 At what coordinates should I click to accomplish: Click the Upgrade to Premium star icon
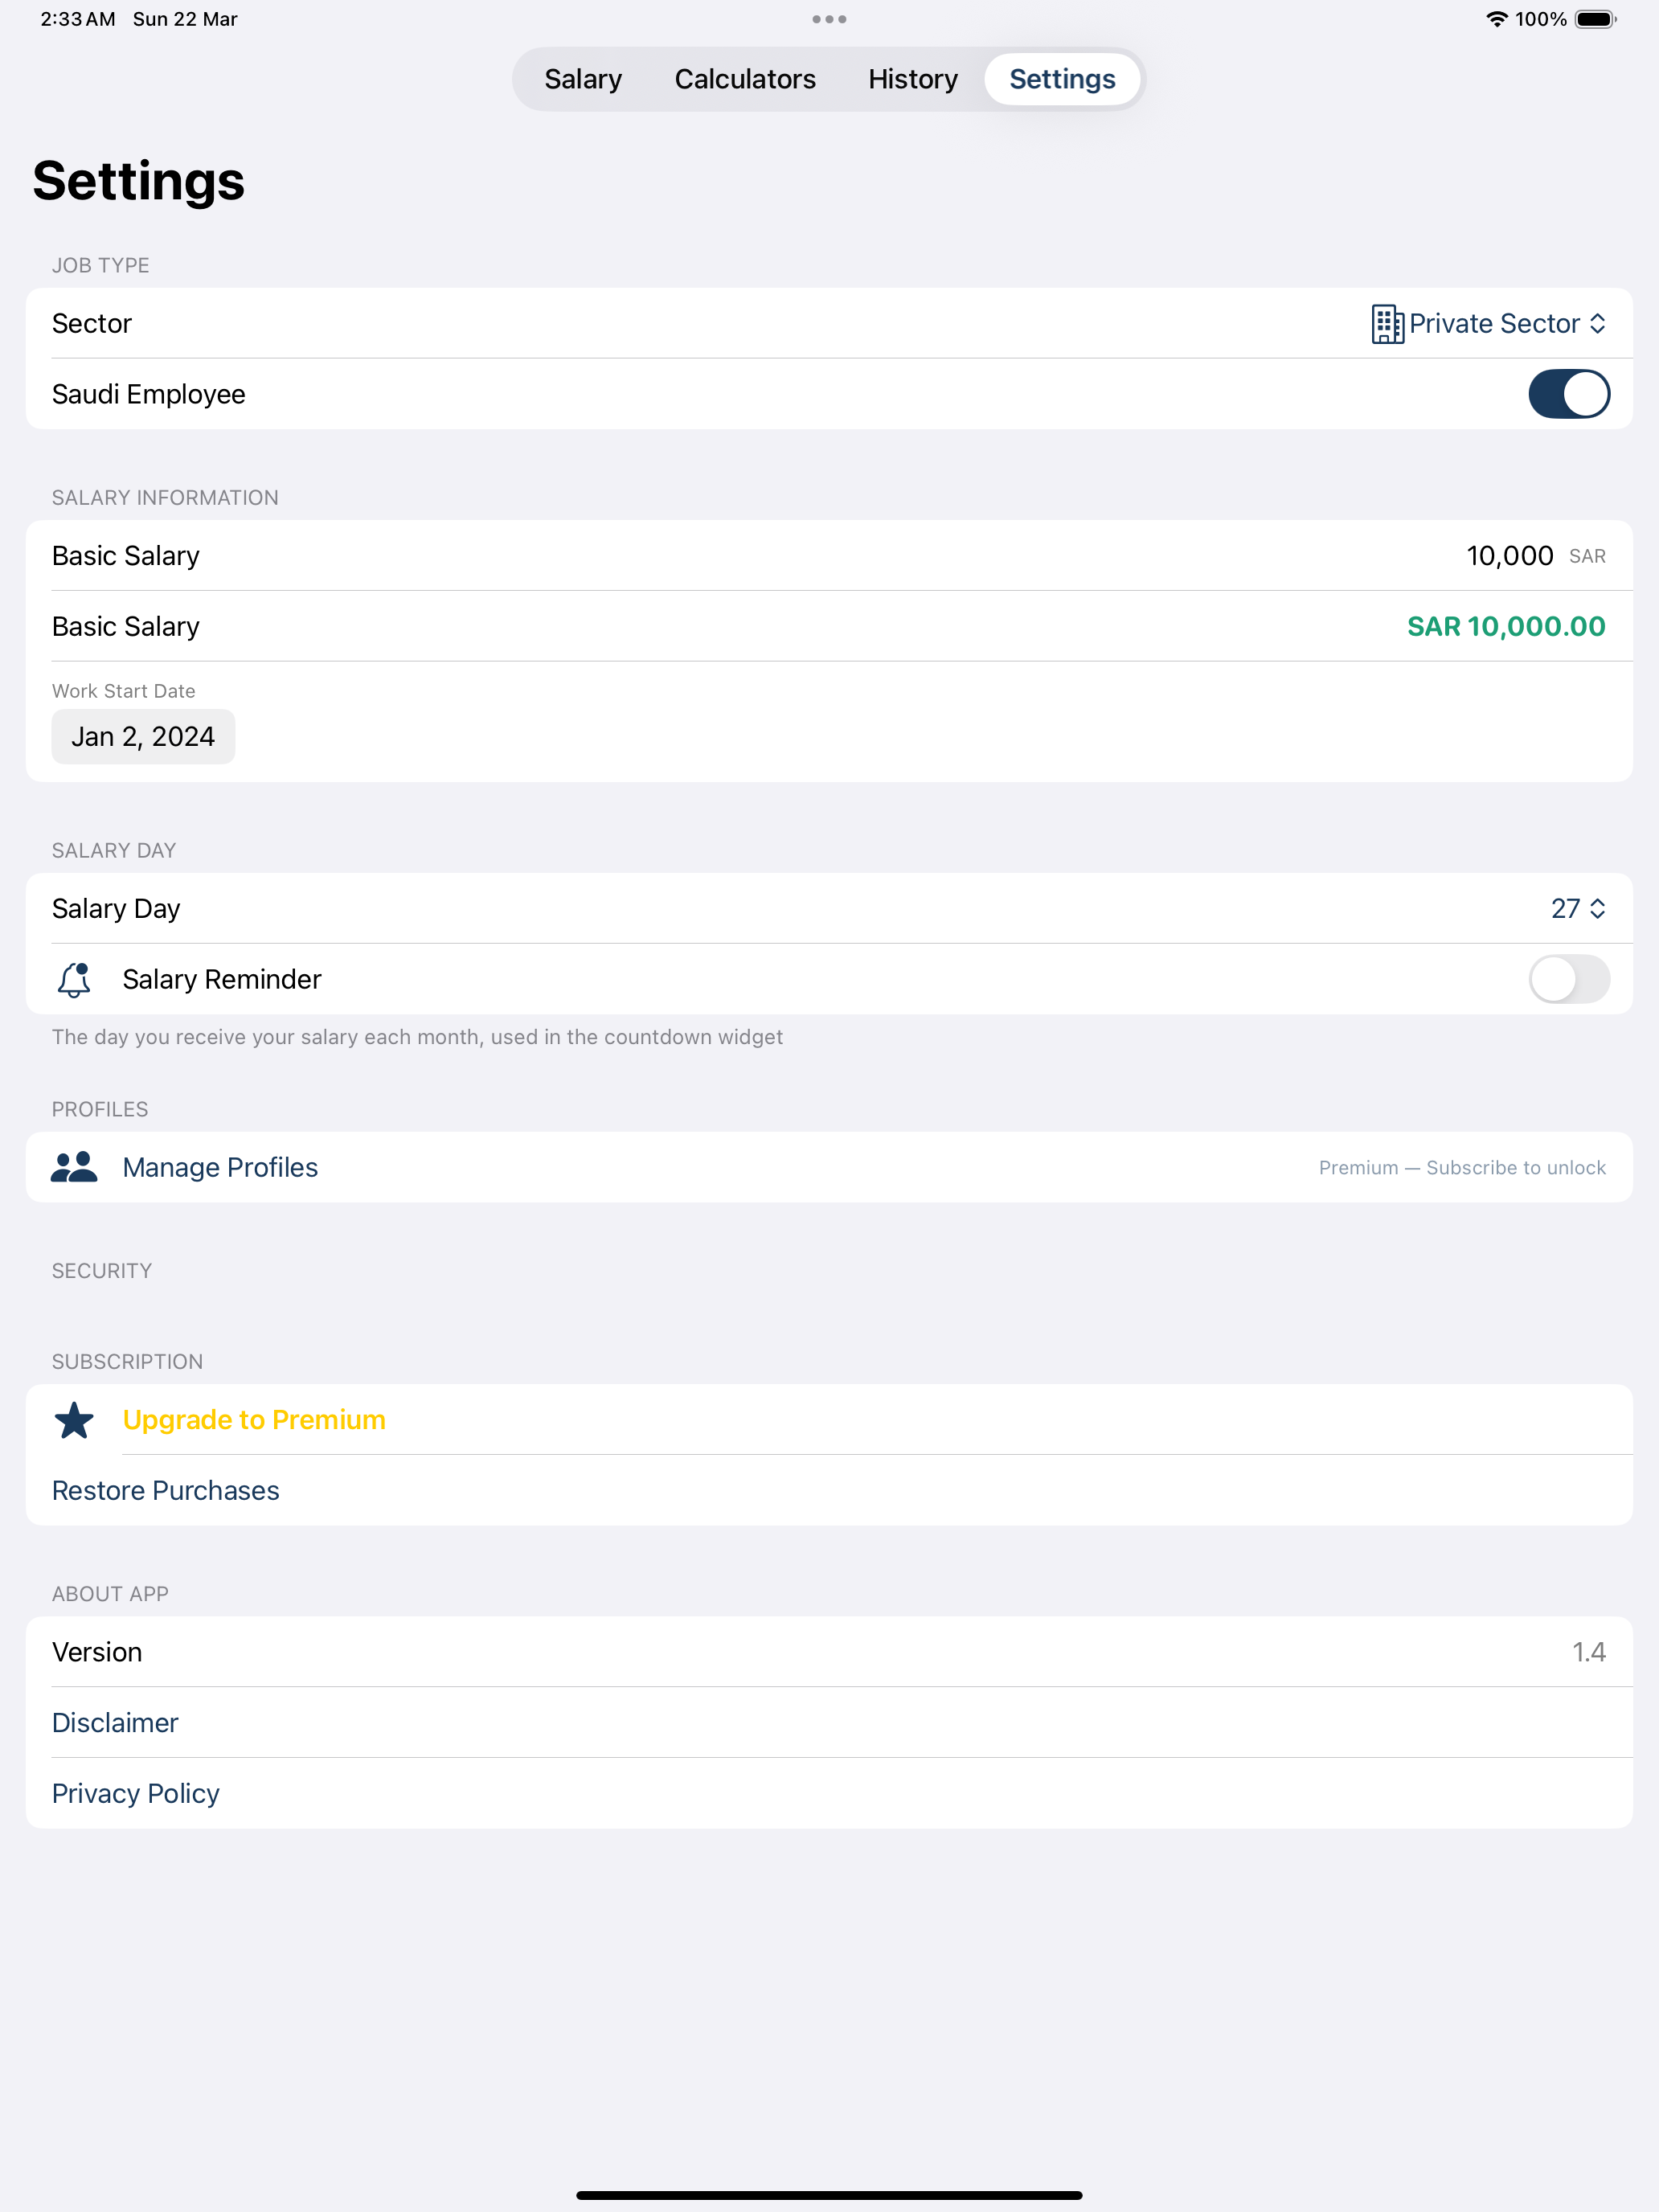74,1420
